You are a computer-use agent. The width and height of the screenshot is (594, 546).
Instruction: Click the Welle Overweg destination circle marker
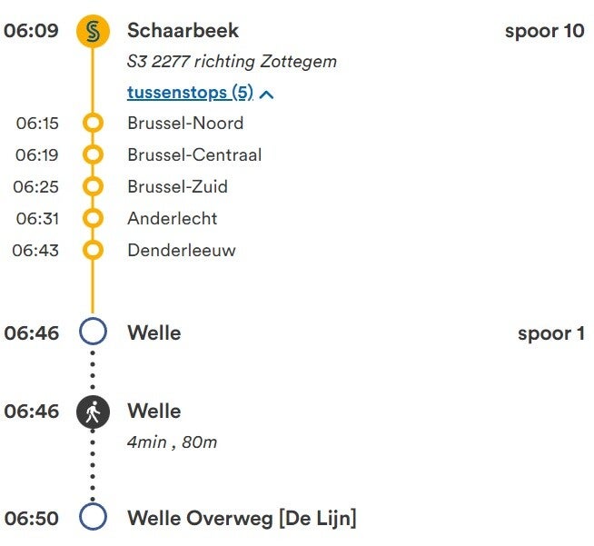point(93,518)
